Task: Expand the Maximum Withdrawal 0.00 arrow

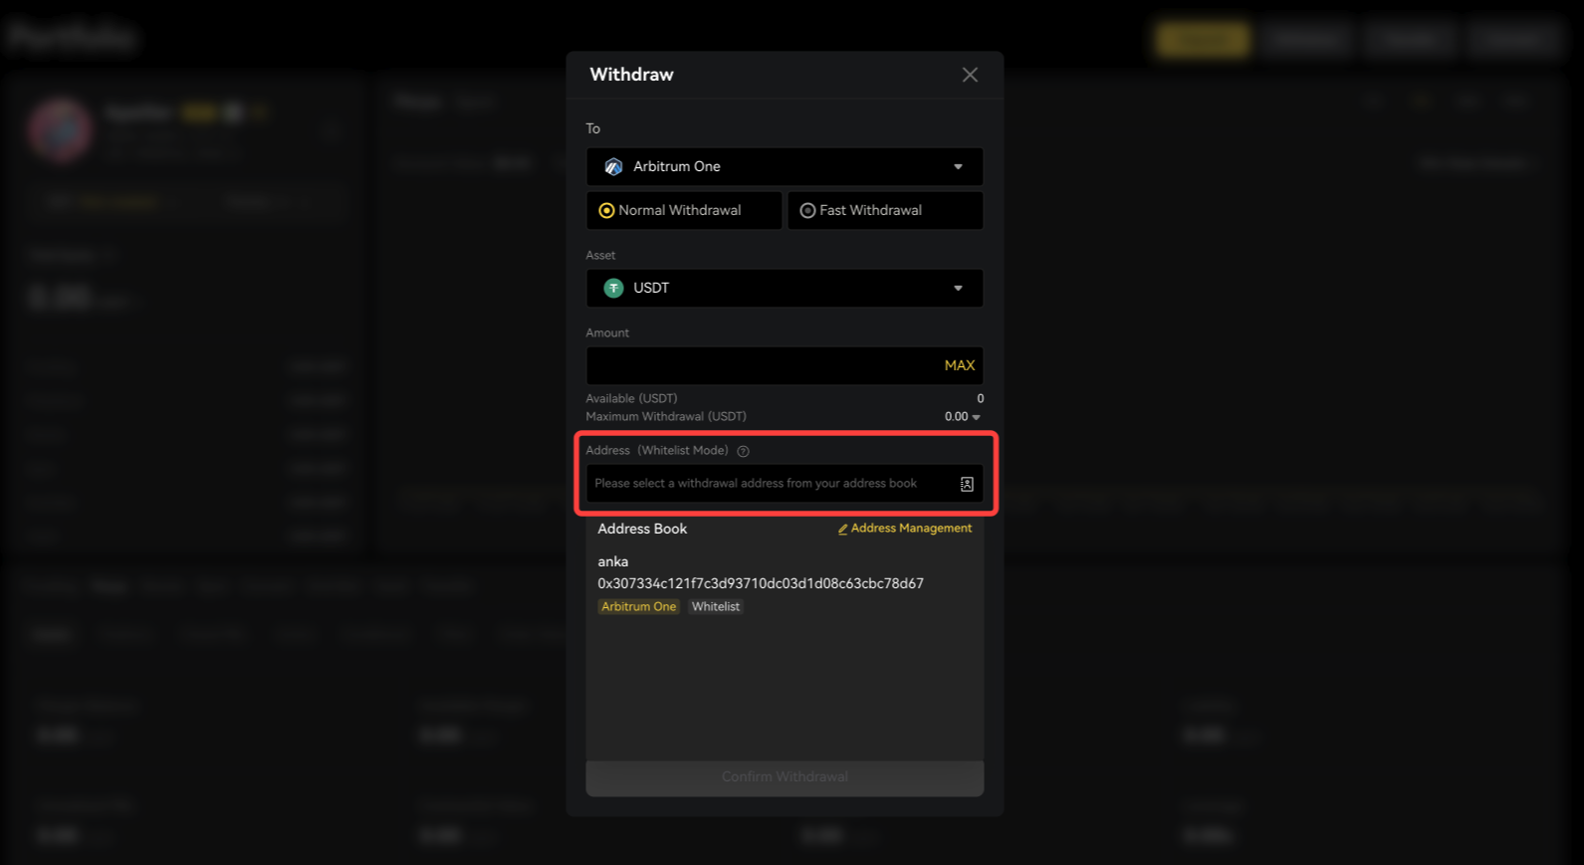Action: [x=976, y=417]
